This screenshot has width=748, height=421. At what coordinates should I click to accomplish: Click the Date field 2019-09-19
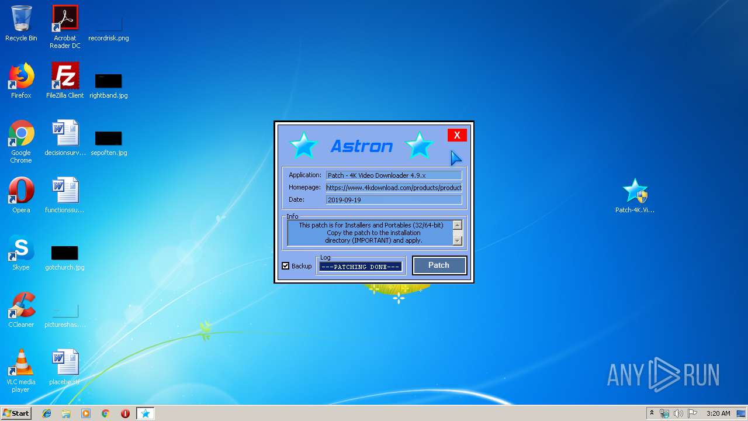point(394,200)
